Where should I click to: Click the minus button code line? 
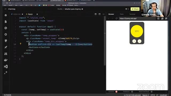(39, 47)
